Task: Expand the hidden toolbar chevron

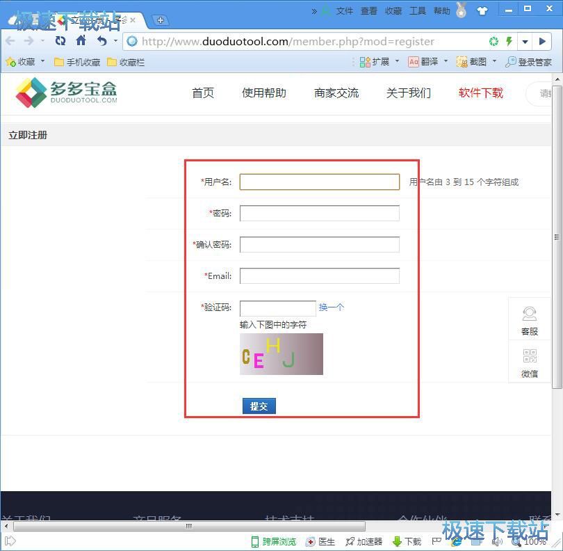Action: [315, 11]
